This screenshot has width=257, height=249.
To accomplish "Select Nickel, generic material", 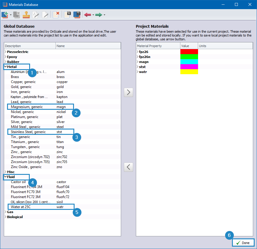I will pos(62,112).
